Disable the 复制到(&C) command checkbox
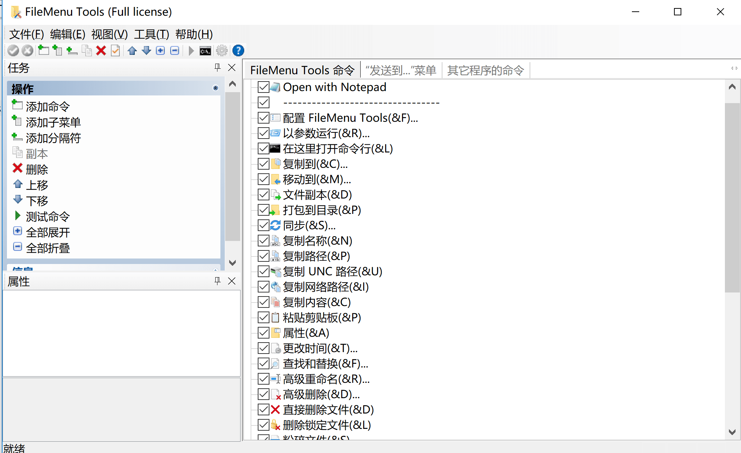The width and height of the screenshot is (741, 453). [264, 164]
